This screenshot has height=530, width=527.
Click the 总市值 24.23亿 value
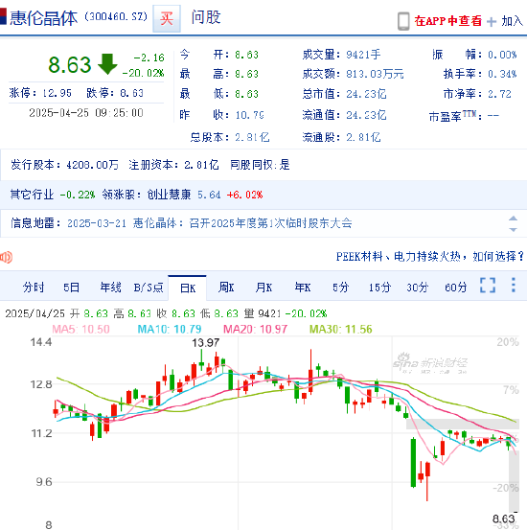(366, 94)
